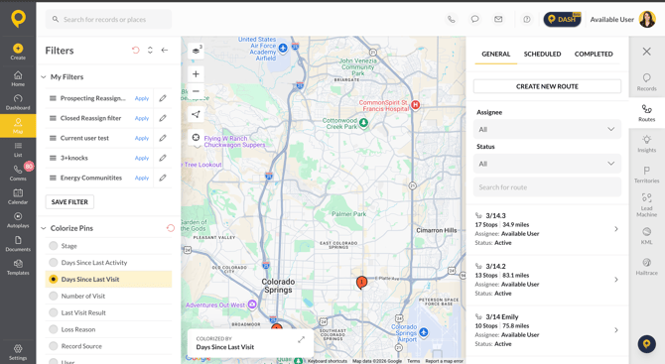Viewport: 665px width, 364px height.
Task: Switch to the Scheduled tab
Action: [x=542, y=54]
